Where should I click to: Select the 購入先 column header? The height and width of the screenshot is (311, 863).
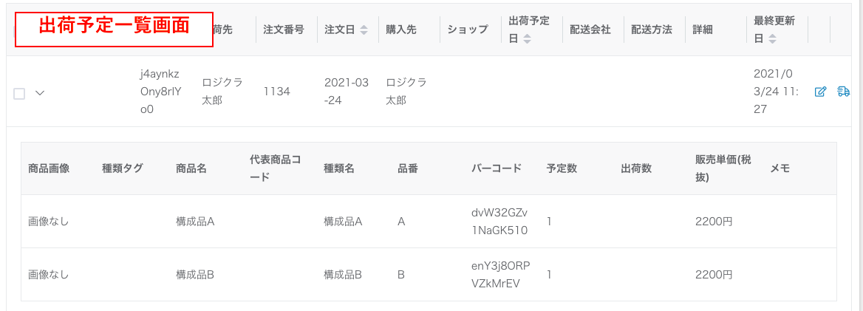click(401, 30)
